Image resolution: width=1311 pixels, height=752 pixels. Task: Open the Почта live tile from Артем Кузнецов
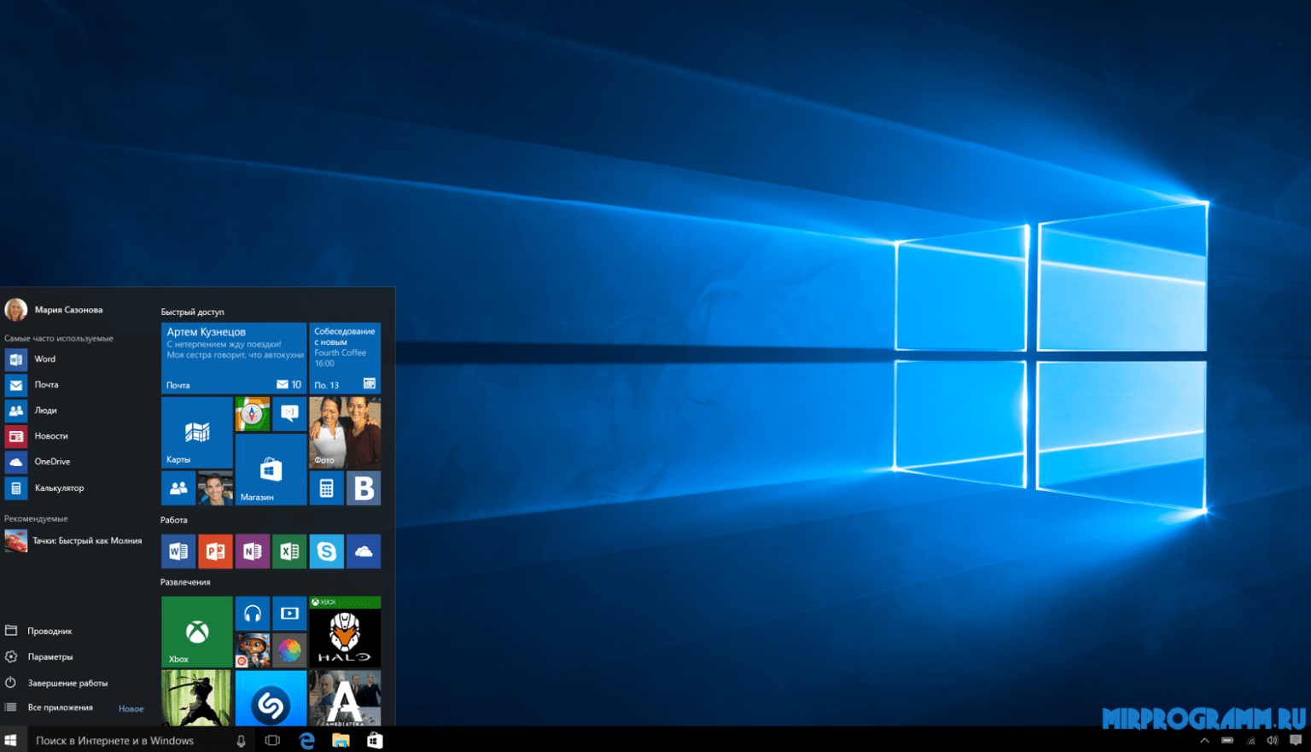pos(233,358)
